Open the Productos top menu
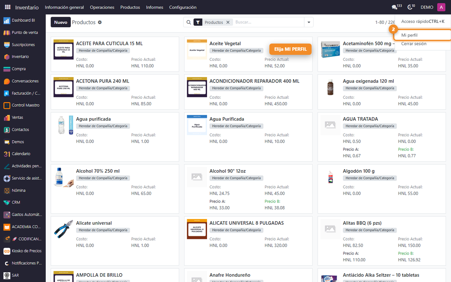The height and width of the screenshot is (282, 451). (130, 7)
